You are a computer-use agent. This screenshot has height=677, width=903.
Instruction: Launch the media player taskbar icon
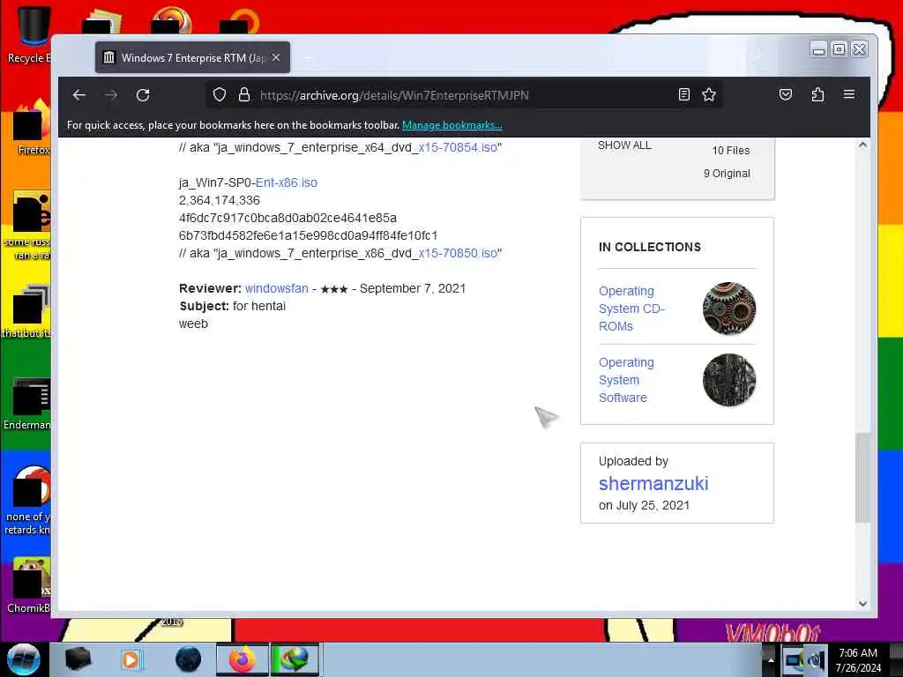coord(131,659)
